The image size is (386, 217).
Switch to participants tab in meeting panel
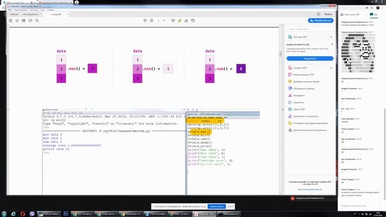pyautogui.click(x=350, y=14)
